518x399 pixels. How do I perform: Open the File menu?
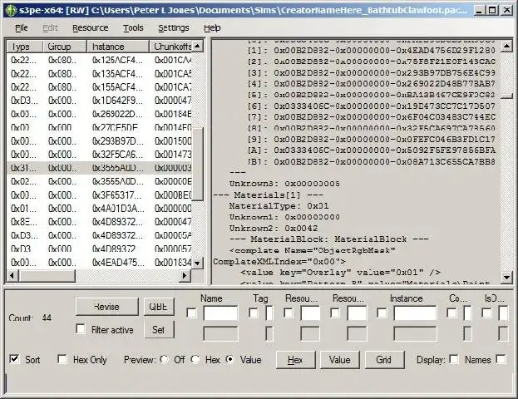click(x=22, y=28)
